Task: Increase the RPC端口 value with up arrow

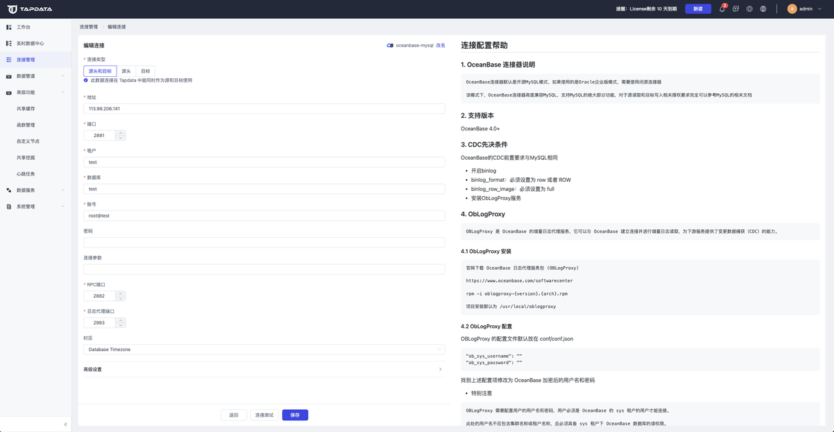Action: click(x=121, y=293)
